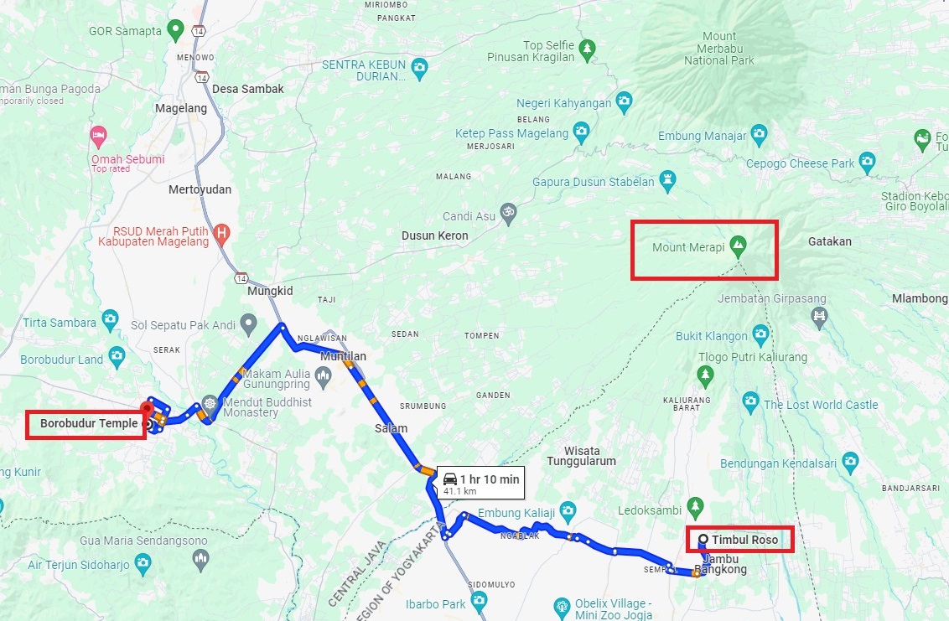949x621 pixels.
Task: Click the Muntilan town label
Action: pyautogui.click(x=343, y=356)
